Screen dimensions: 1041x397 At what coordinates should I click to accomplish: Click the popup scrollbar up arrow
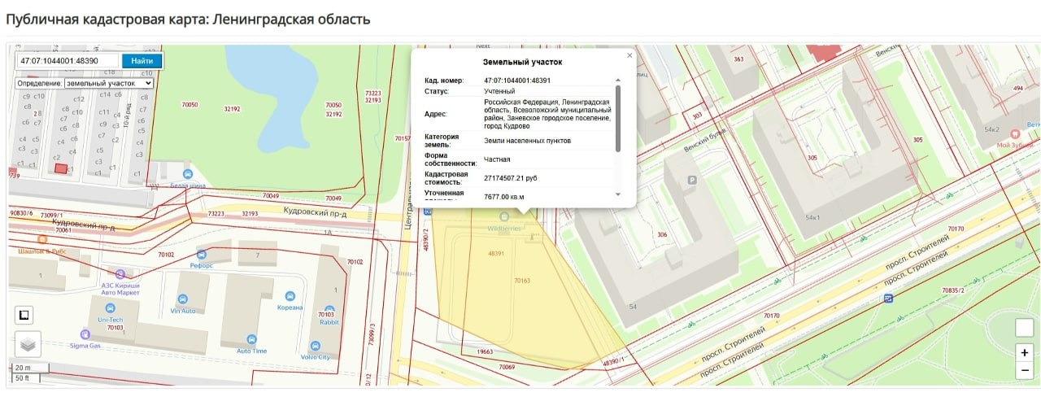[618, 80]
